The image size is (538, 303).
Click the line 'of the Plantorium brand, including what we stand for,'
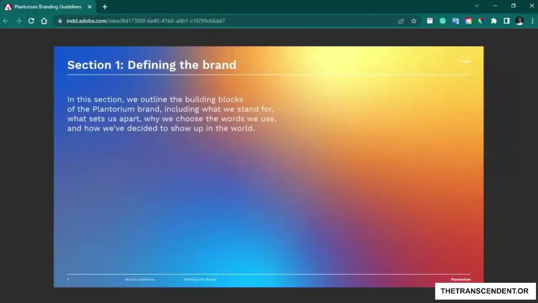(x=170, y=109)
